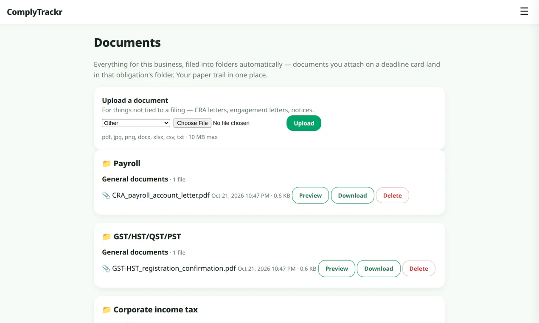Delete CRA_payroll_account_letter.pdf
The image size is (539, 323).
393,195
